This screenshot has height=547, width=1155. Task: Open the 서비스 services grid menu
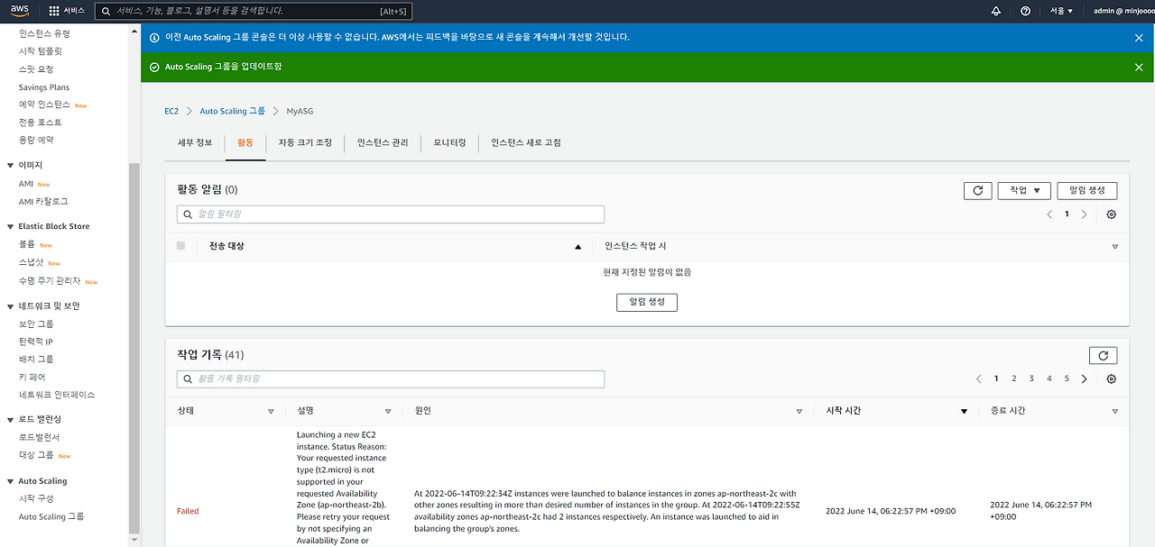pyautogui.click(x=66, y=11)
